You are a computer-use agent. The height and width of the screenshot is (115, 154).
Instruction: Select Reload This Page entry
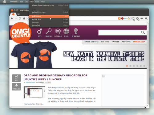(49, 12)
